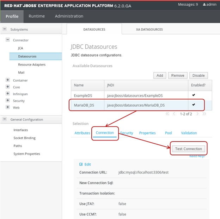Jump to last page in pager
220x219 pixels.
(x=204, y=114)
